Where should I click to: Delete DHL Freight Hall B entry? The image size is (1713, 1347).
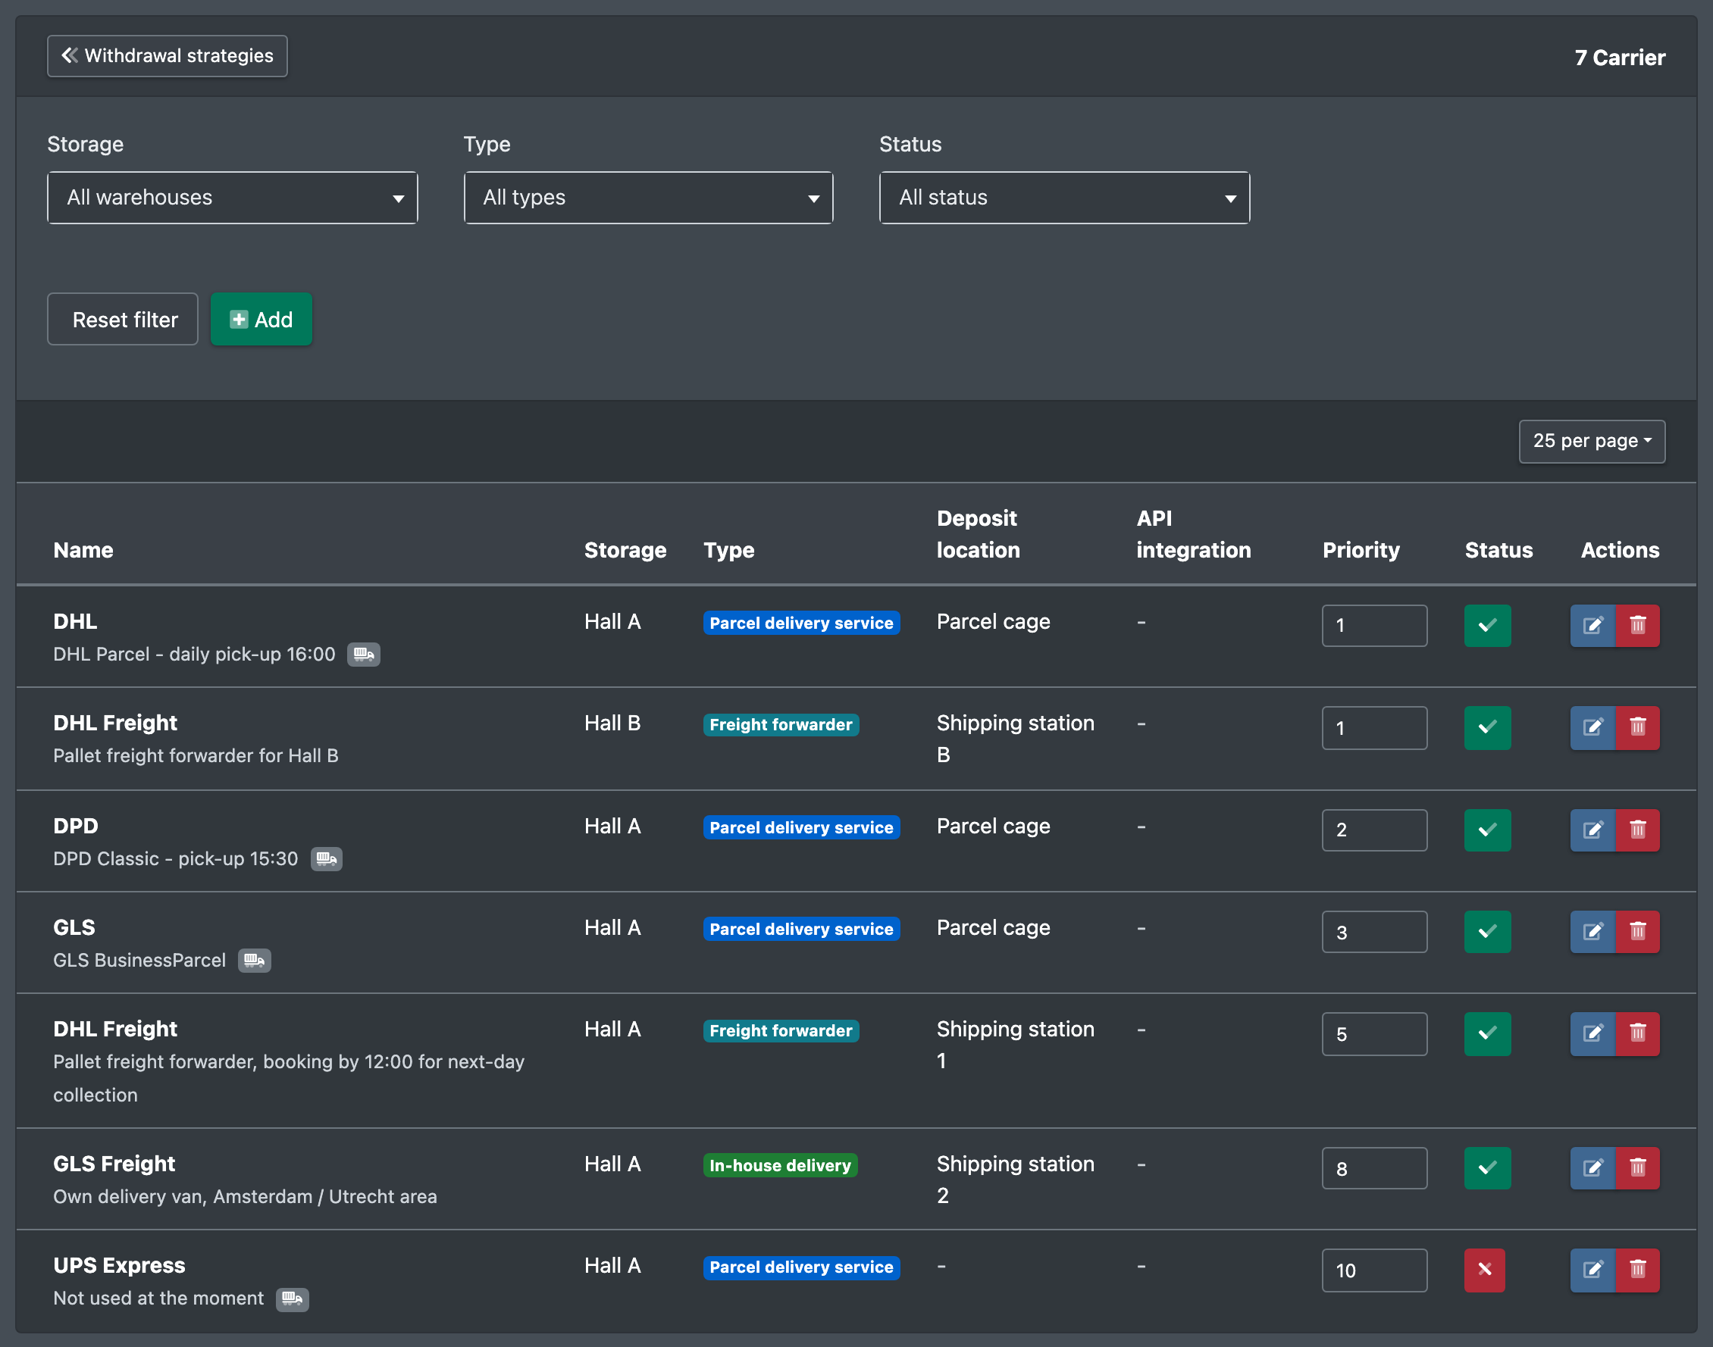coord(1637,727)
